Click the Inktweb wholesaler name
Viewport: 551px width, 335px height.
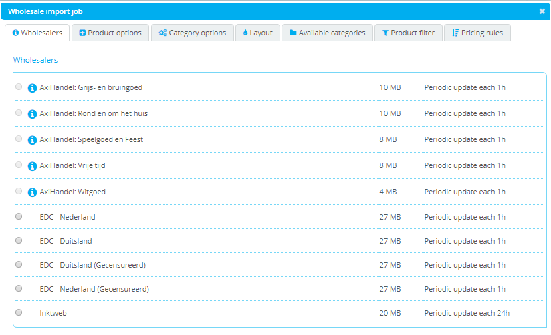coord(53,313)
